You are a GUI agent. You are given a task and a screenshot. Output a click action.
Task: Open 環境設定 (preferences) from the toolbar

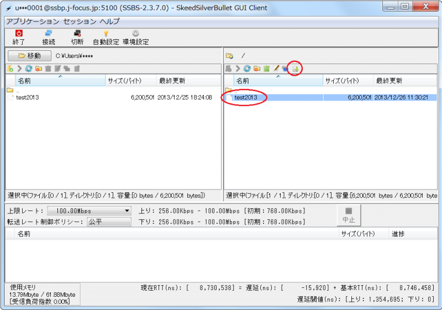coord(135,37)
